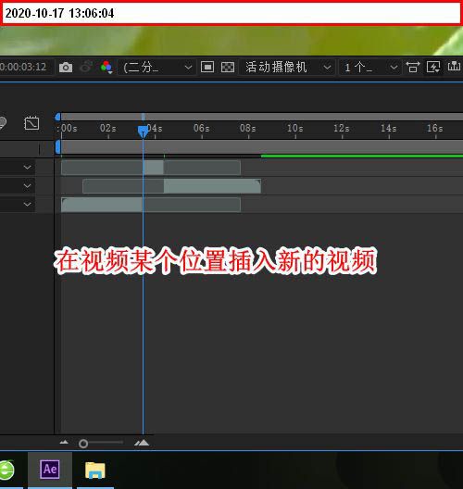Open the green browser icon in taskbar
The image size is (463, 489).
(6, 470)
